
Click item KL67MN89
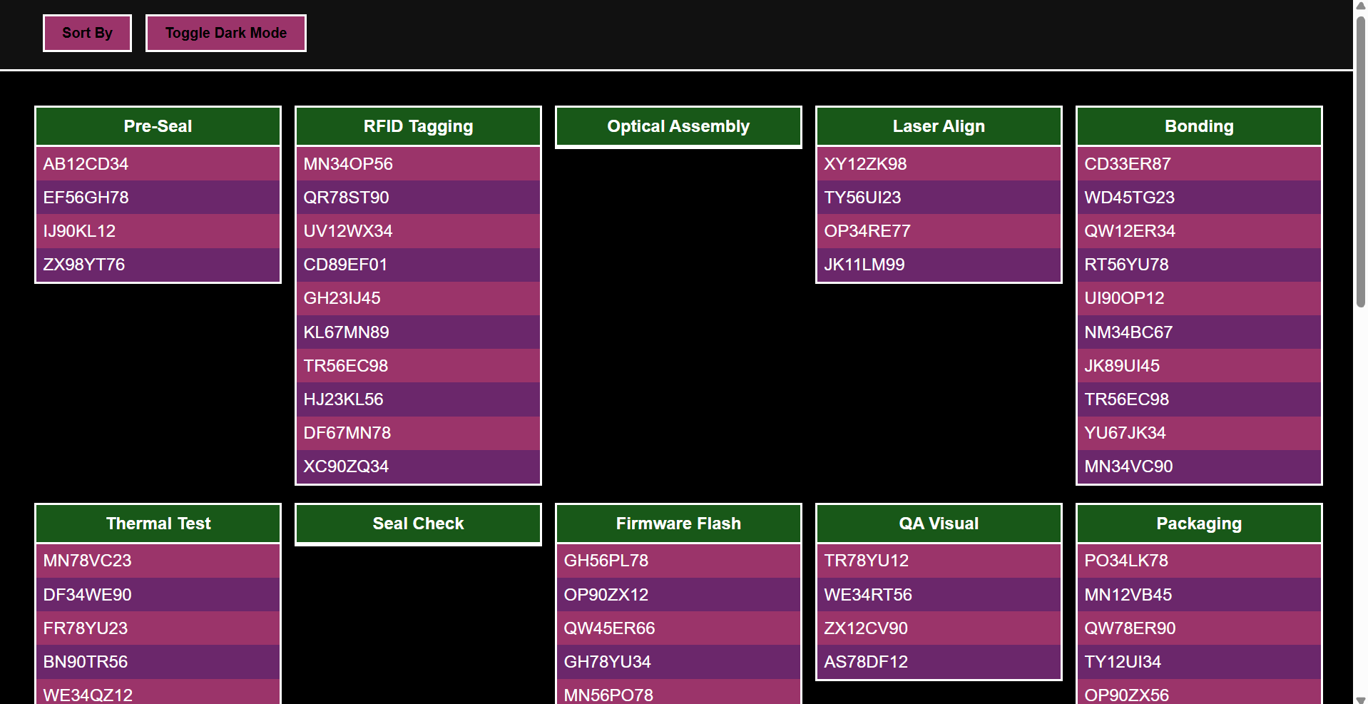point(418,332)
